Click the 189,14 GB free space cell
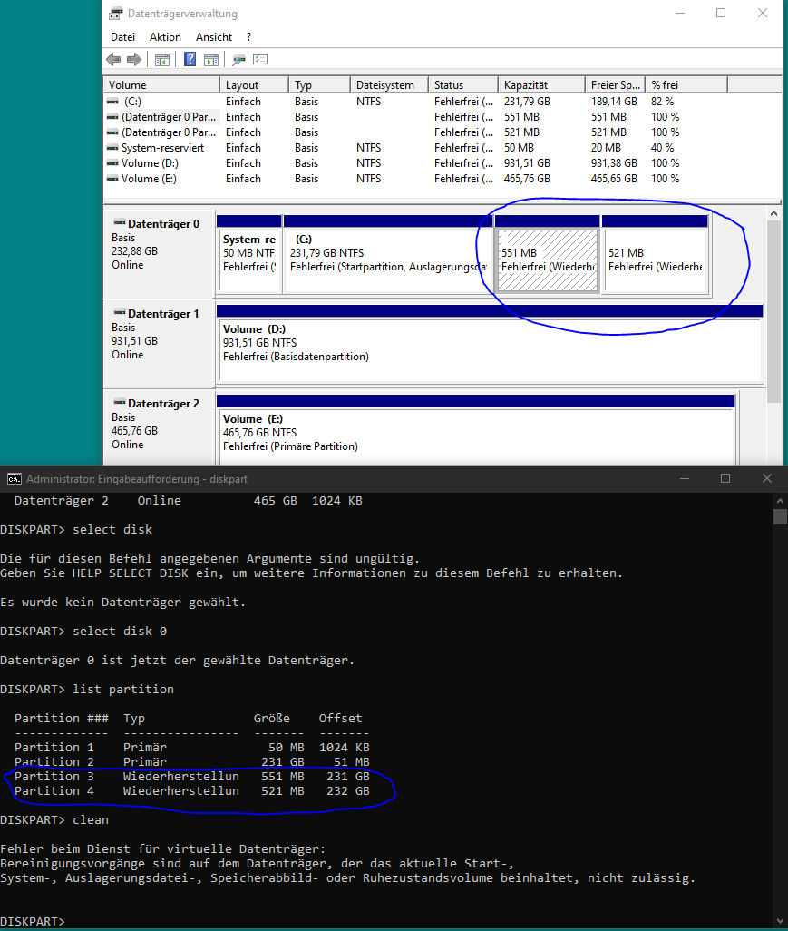Image resolution: width=788 pixels, height=931 pixels. click(614, 102)
